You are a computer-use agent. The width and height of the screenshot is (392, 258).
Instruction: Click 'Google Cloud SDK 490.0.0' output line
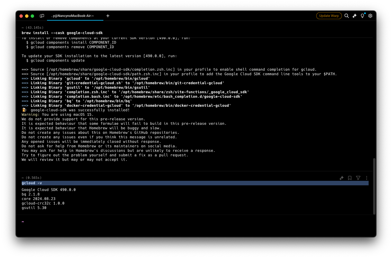49,190
